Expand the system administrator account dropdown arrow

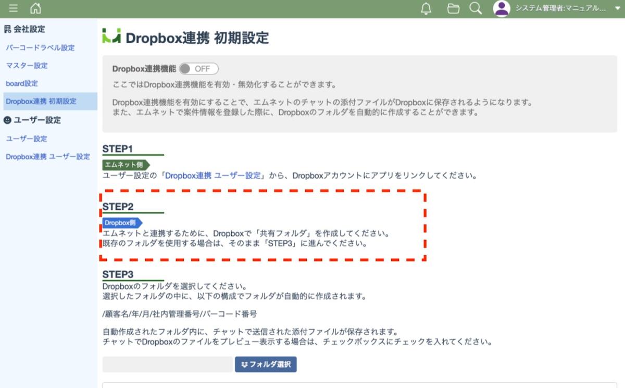(618, 9)
